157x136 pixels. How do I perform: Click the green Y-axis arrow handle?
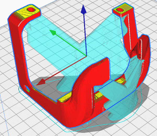(x=53, y=32)
